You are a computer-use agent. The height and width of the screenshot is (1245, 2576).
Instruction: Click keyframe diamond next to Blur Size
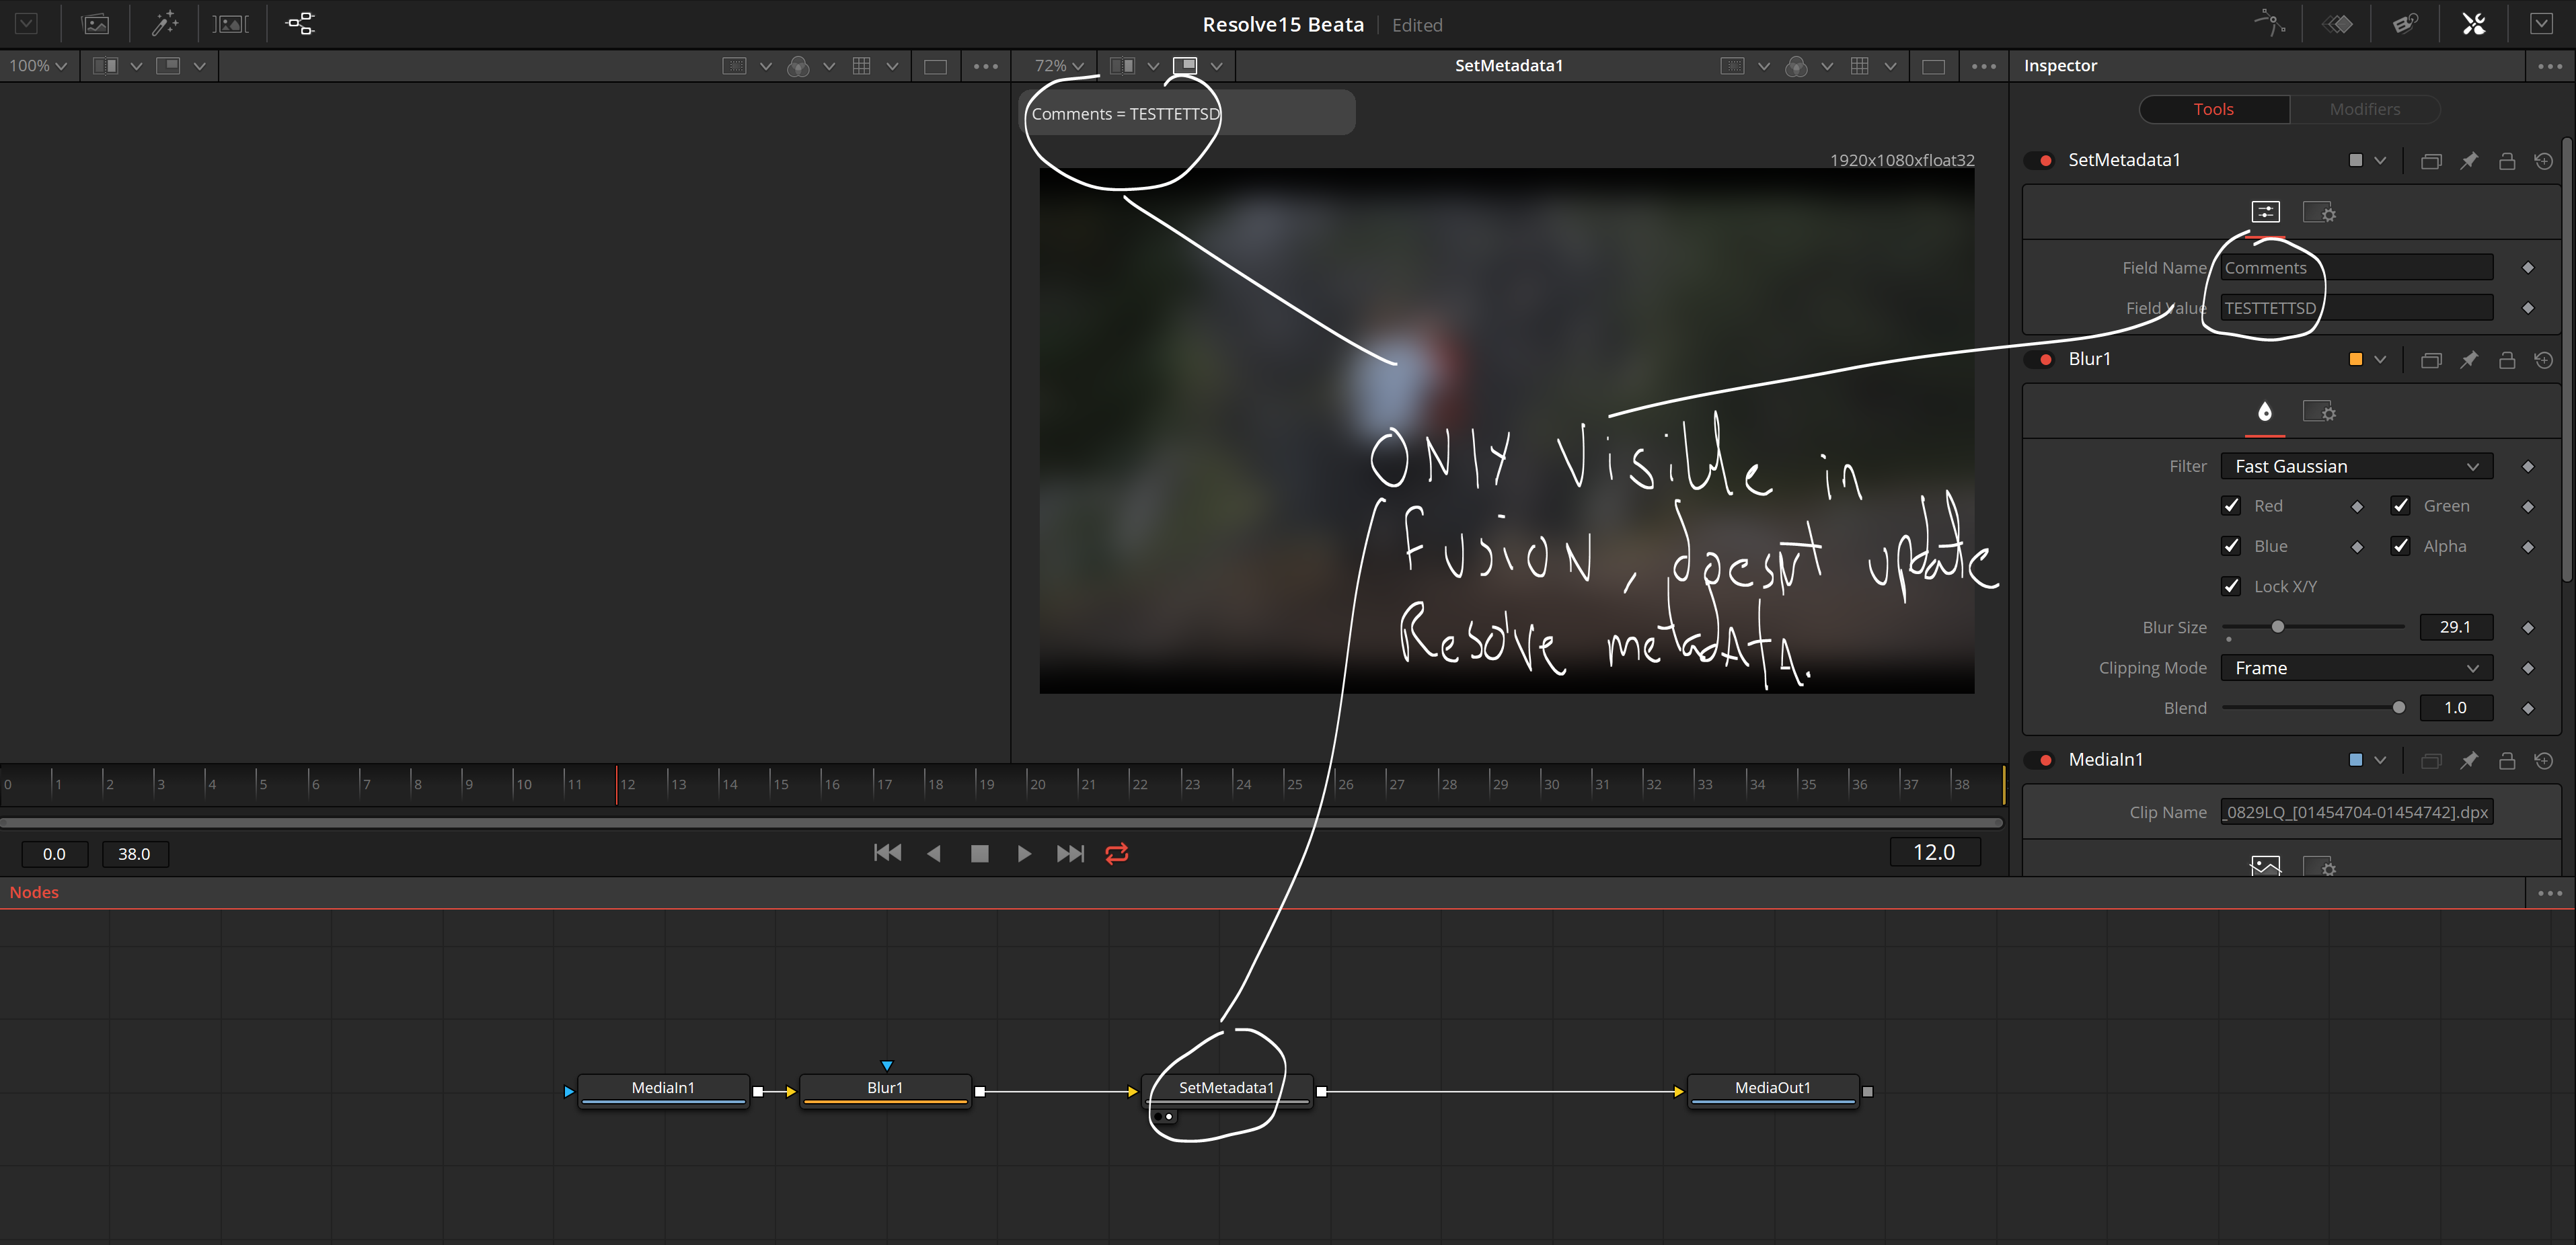pos(2528,627)
